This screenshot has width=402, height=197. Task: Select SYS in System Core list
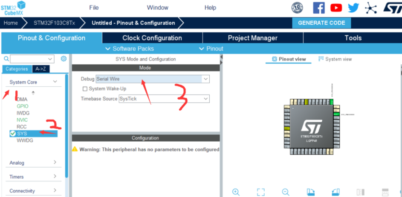pos(33,134)
